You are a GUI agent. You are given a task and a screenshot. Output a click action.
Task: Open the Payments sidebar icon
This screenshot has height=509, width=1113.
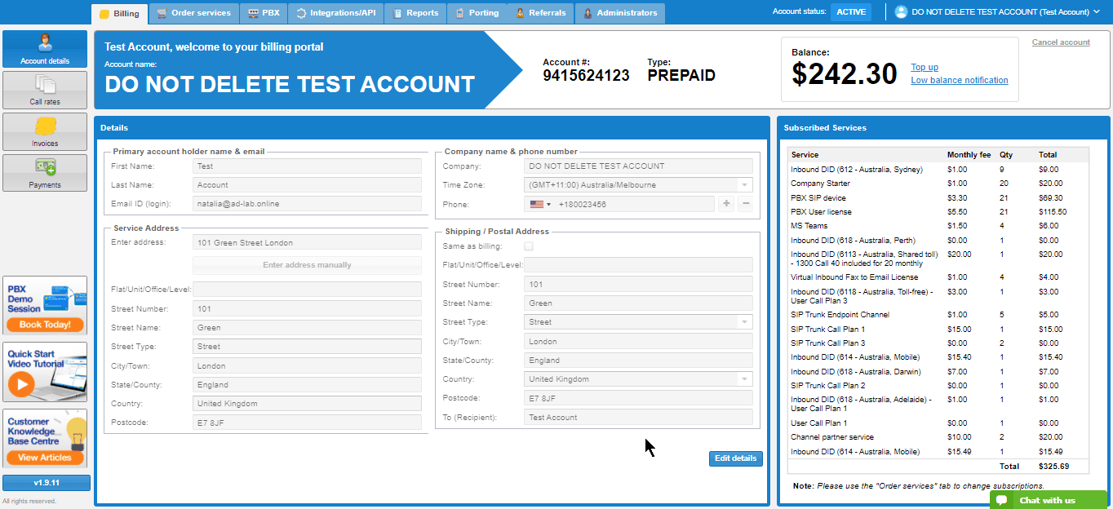pos(45,173)
